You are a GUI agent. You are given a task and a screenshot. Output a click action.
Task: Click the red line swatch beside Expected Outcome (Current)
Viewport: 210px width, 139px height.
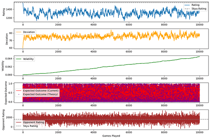click(19, 90)
